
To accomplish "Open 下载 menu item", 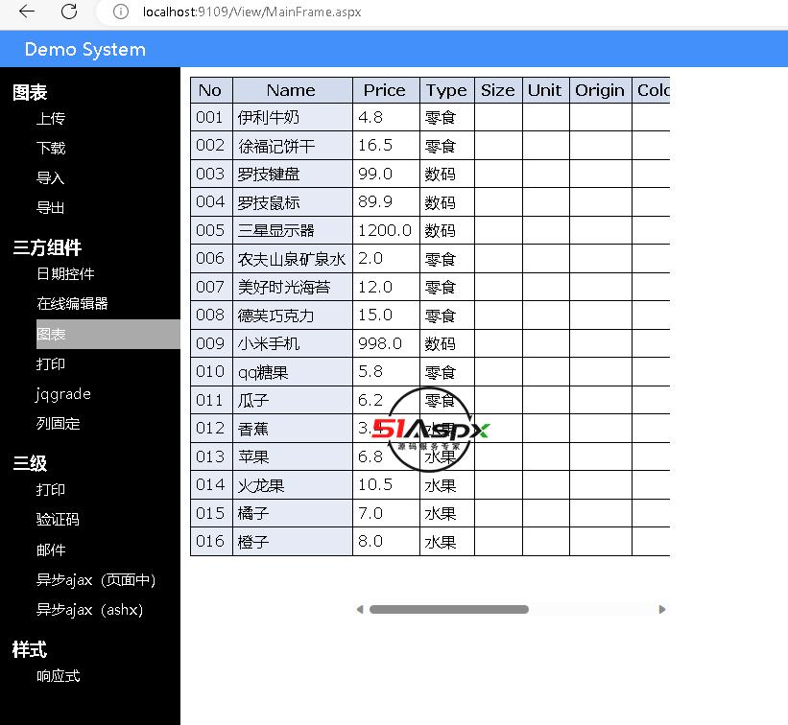I will pyautogui.click(x=51, y=148).
